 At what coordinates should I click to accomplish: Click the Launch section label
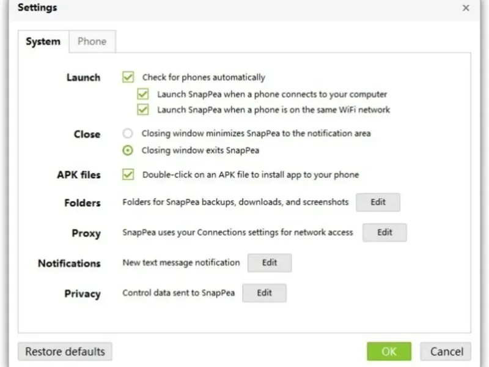coord(83,78)
